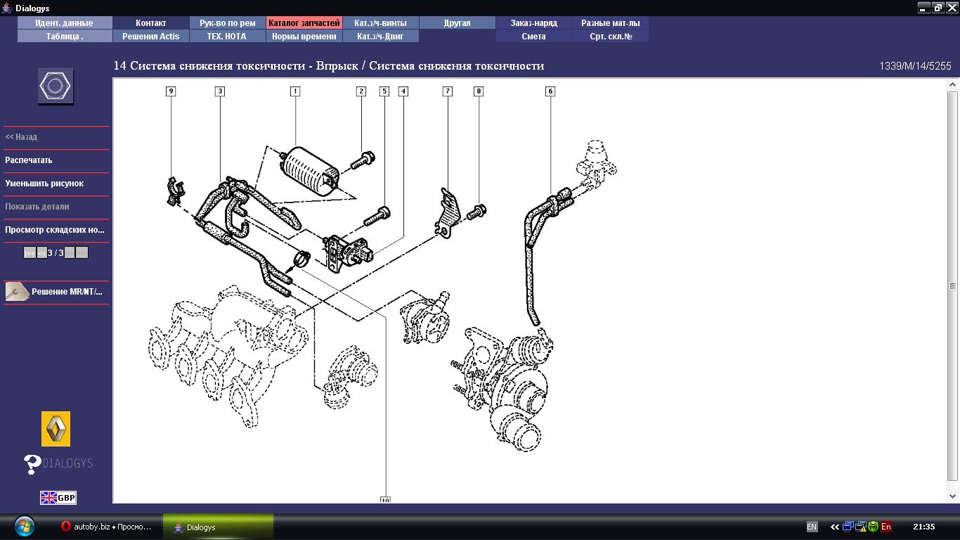Go to first page with |<< button
Screen dimensions: 960x540
[x=30, y=253]
